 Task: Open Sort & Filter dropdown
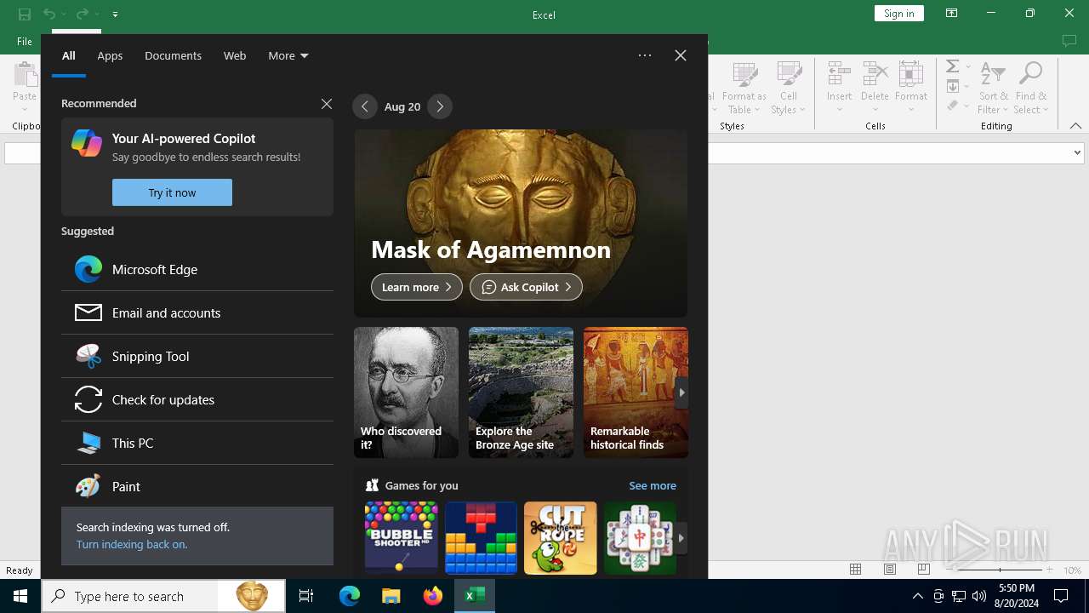993,88
